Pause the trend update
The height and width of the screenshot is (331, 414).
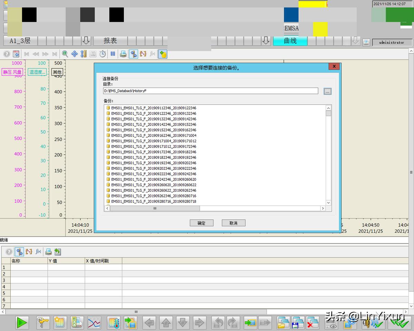(x=113, y=54)
